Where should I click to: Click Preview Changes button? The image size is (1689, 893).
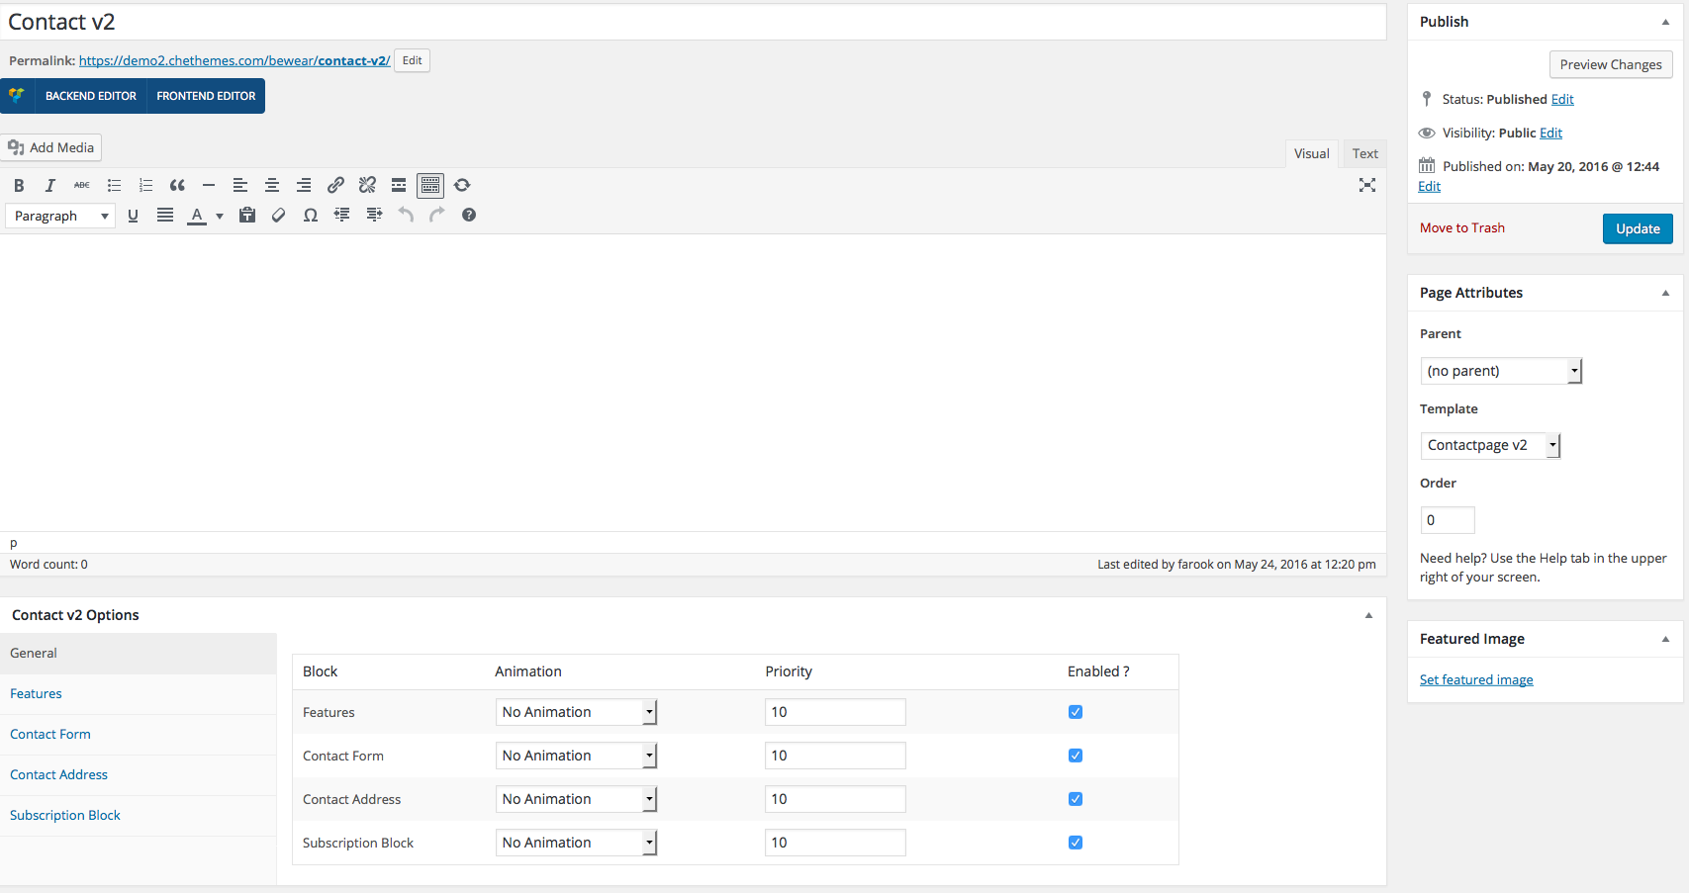tap(1611, 64)
